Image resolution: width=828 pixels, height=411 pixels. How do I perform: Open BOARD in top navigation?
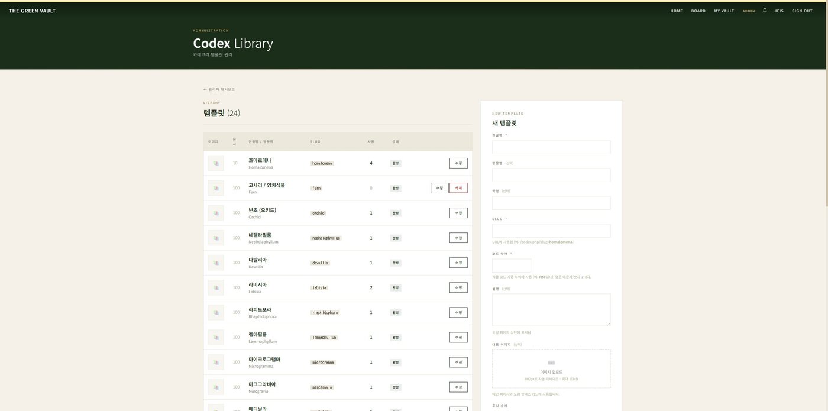point(698,11)
